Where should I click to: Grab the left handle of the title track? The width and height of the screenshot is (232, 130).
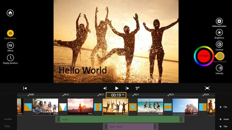tap(106, 127)
